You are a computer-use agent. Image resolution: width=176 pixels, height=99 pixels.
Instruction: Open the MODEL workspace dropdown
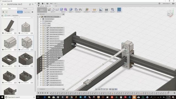pyautogui.click(x=42, y=10)
